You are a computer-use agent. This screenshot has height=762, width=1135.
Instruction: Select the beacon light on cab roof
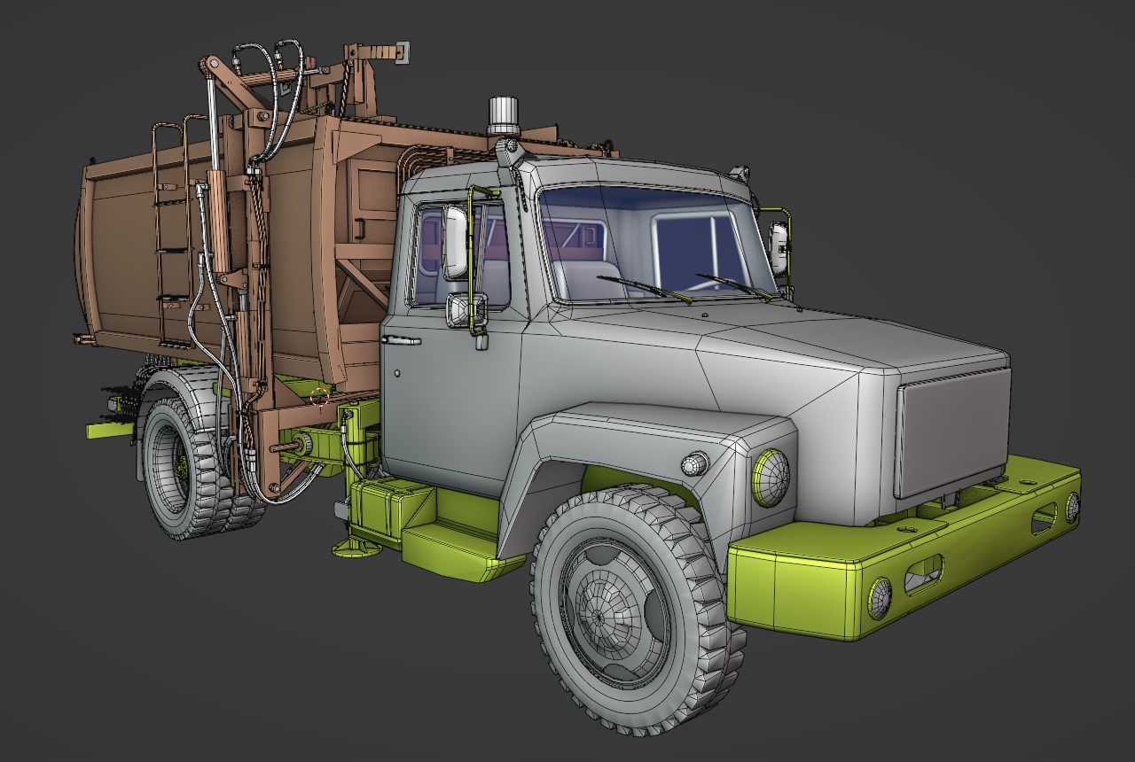pos(502,118)
